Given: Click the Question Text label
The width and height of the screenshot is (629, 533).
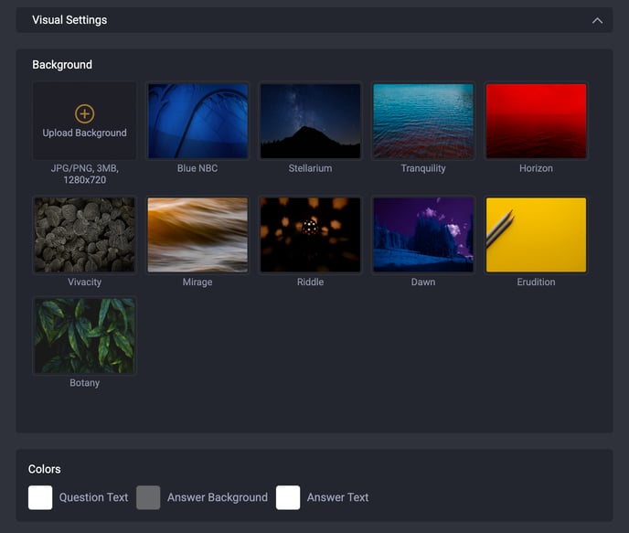Looking at the screenshot, I should coord(93,497).
